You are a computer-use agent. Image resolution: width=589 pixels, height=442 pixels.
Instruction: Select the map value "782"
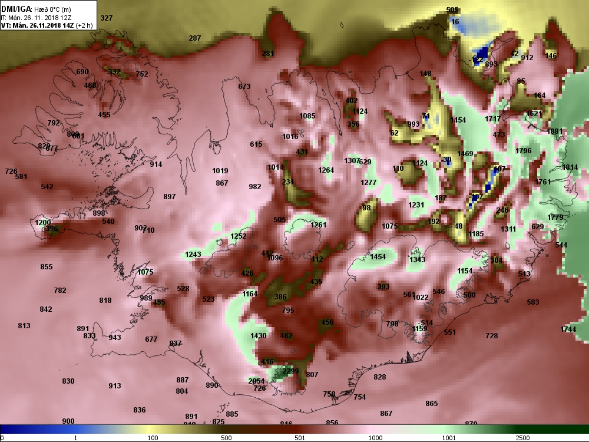click(x=60, y=291)
